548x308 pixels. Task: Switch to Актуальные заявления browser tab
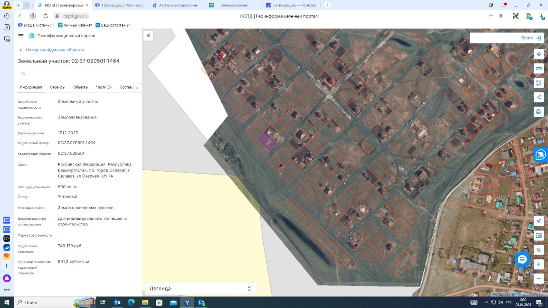click(x=177, y=5)
